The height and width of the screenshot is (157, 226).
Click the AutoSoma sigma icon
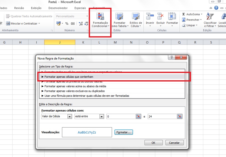pos(183,14)
